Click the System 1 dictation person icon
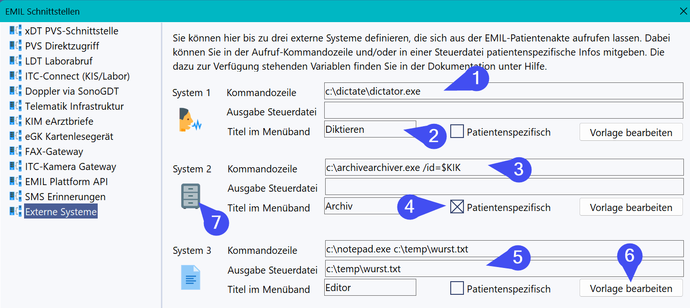This screenshot has height=308, width=690. coord(190,119)
